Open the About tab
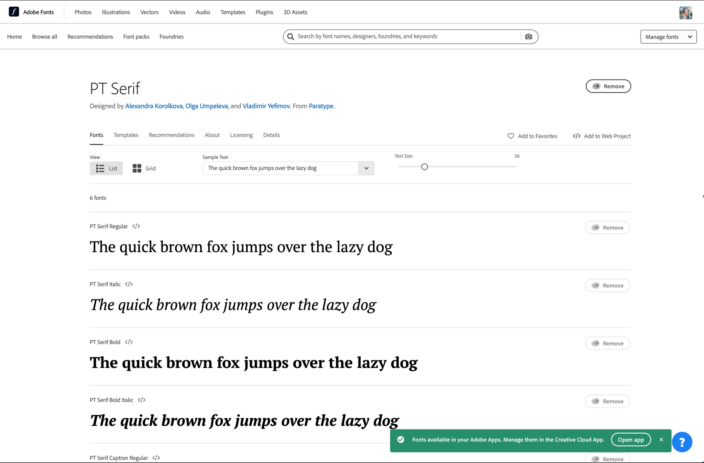704x463 pixels. [x=212, y=135]
